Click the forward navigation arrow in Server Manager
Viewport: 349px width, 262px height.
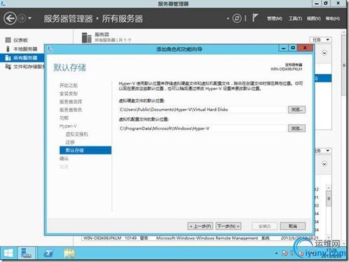tap(22, 18)
